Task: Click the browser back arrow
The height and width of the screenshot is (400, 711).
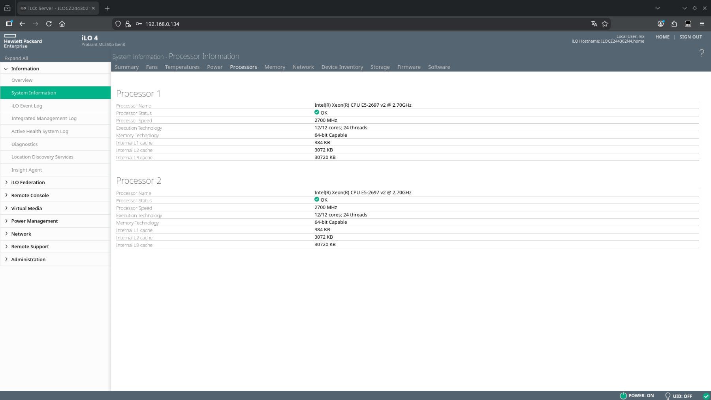Action: [22, 24]
